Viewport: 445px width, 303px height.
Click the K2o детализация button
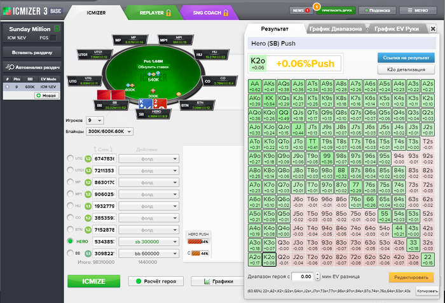[x=406, y=69]
